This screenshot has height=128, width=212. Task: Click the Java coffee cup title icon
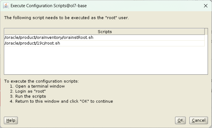tap(6, 6)
